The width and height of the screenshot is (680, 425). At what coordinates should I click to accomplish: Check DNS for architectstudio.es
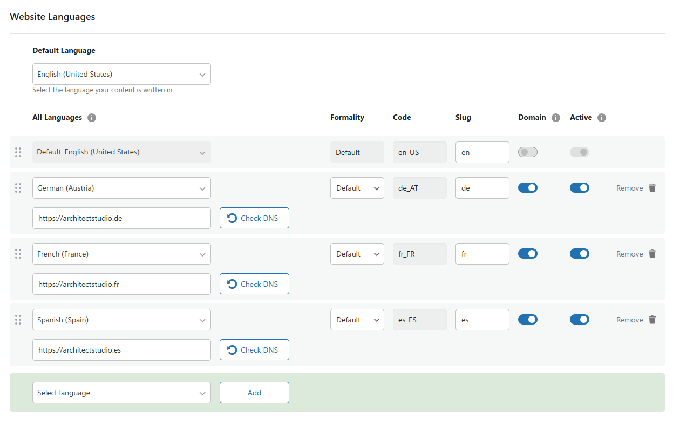click(254, 350)
